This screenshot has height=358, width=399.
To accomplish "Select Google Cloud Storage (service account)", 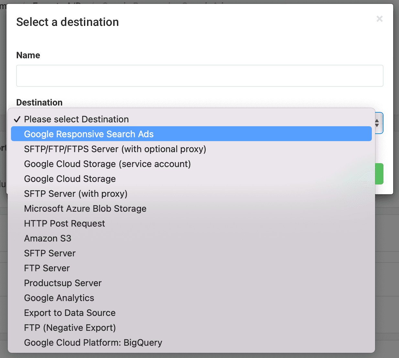I will click(x=107, y=164).
